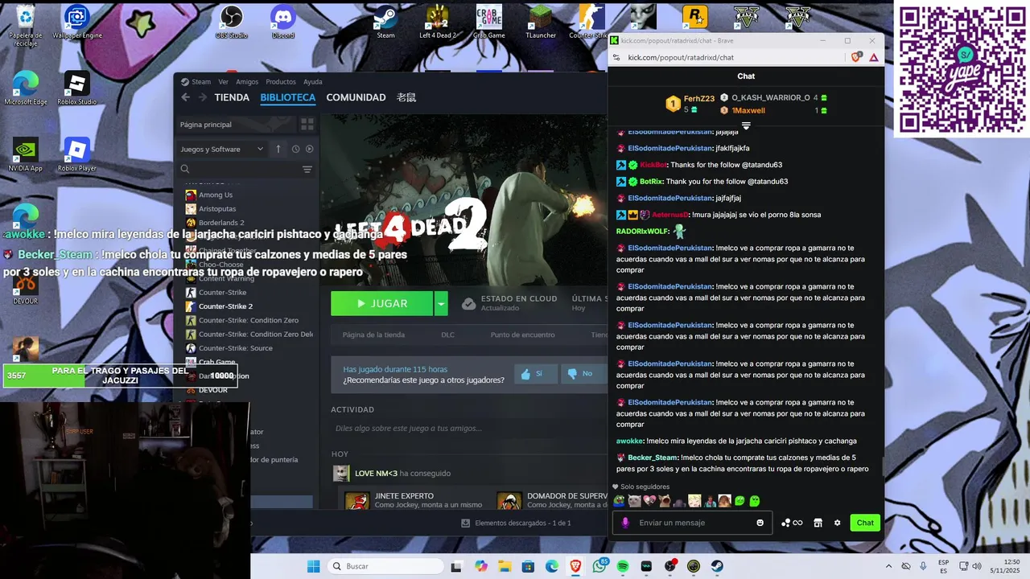Open the Ver menu in Steam
Screen dimensions: 1030x579
[223, 81]
